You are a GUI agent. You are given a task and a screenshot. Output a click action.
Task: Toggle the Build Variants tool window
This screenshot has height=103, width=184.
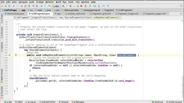2,76
